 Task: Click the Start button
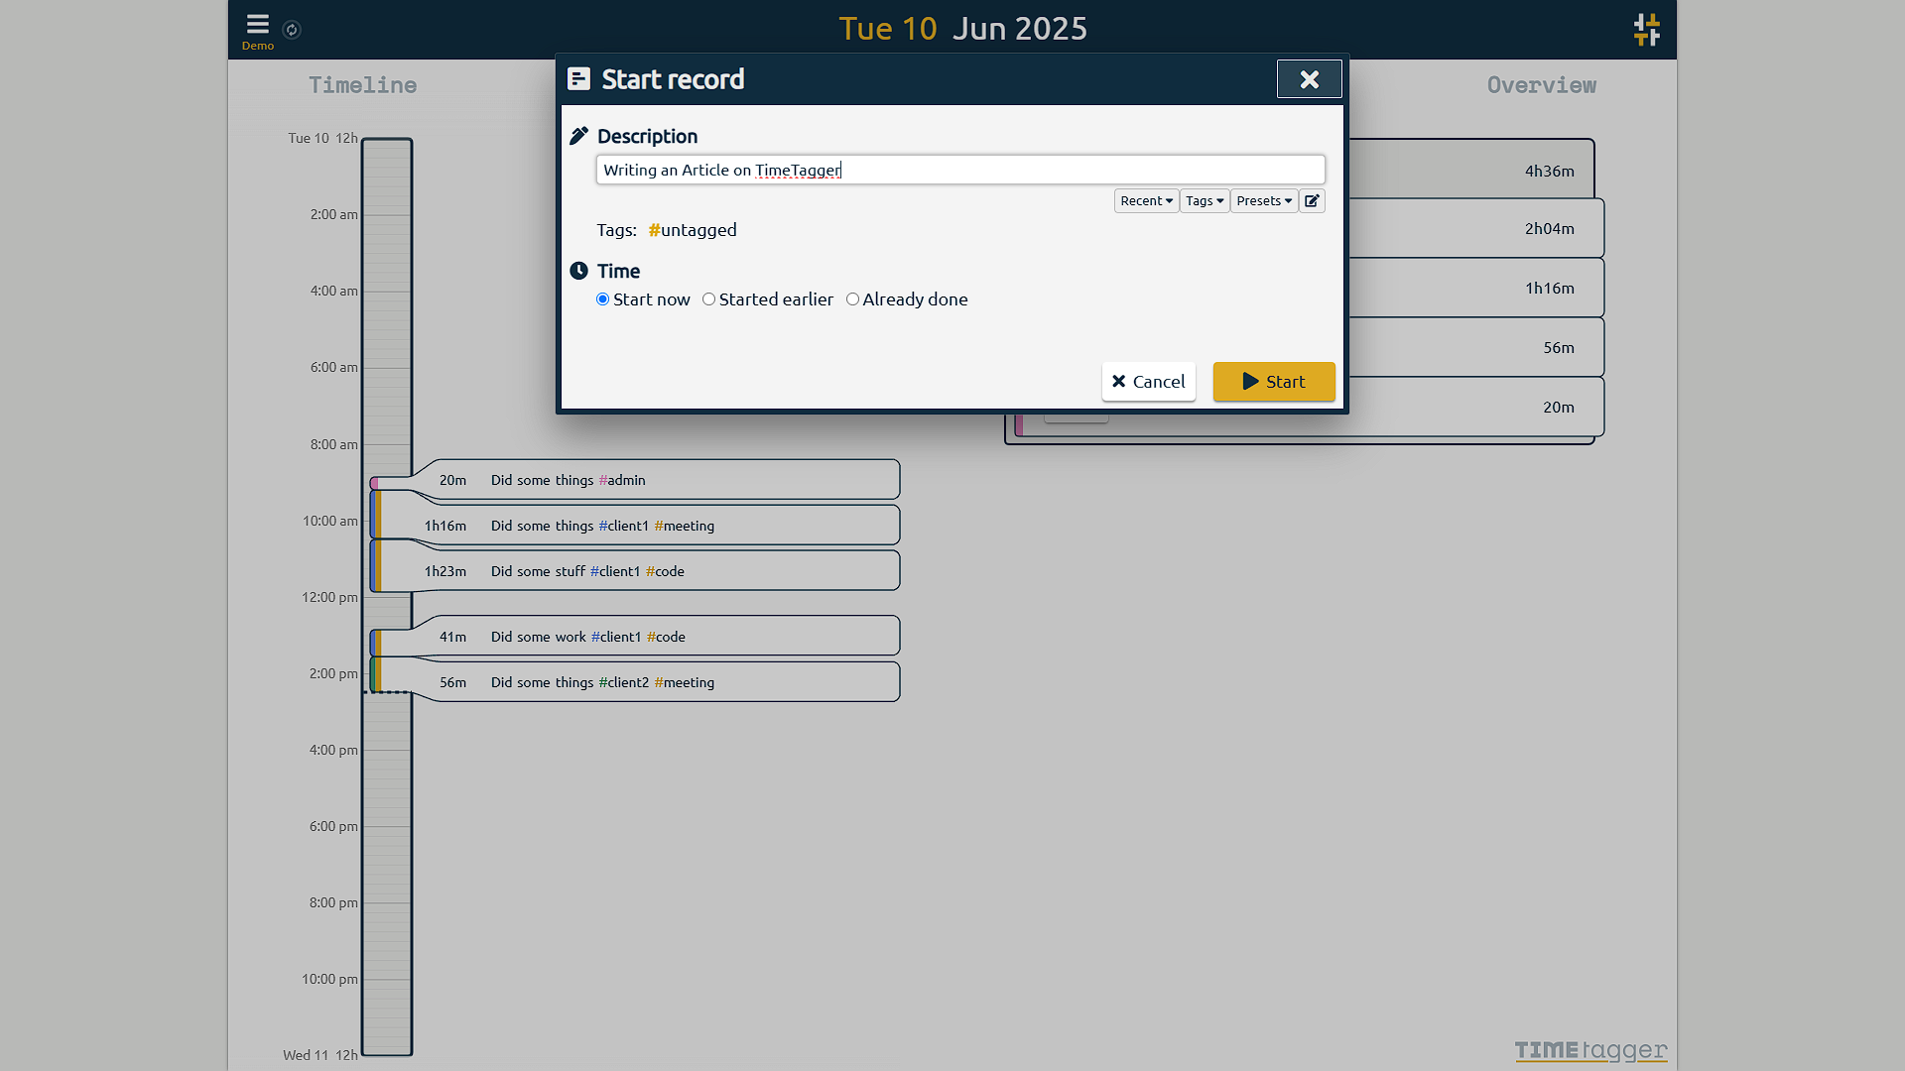(x=1274, y=382)
